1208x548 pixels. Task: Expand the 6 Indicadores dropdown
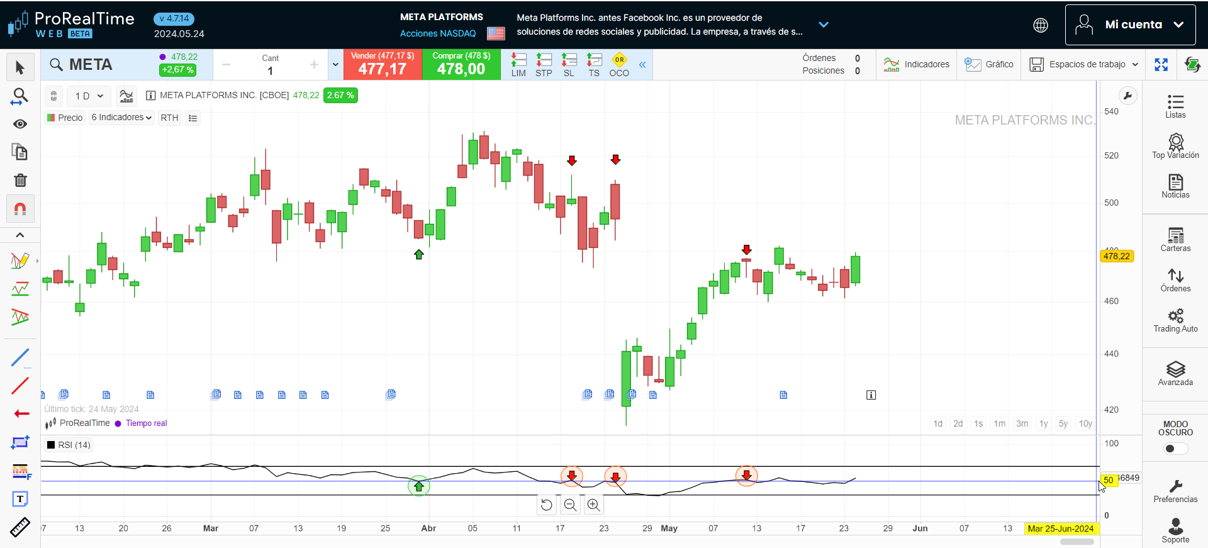click(x=121, y=118)
